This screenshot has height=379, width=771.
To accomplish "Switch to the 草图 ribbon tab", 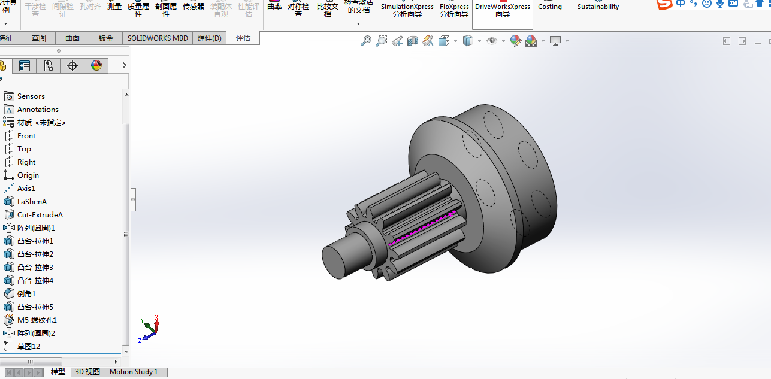I will (x=39, y=38).
